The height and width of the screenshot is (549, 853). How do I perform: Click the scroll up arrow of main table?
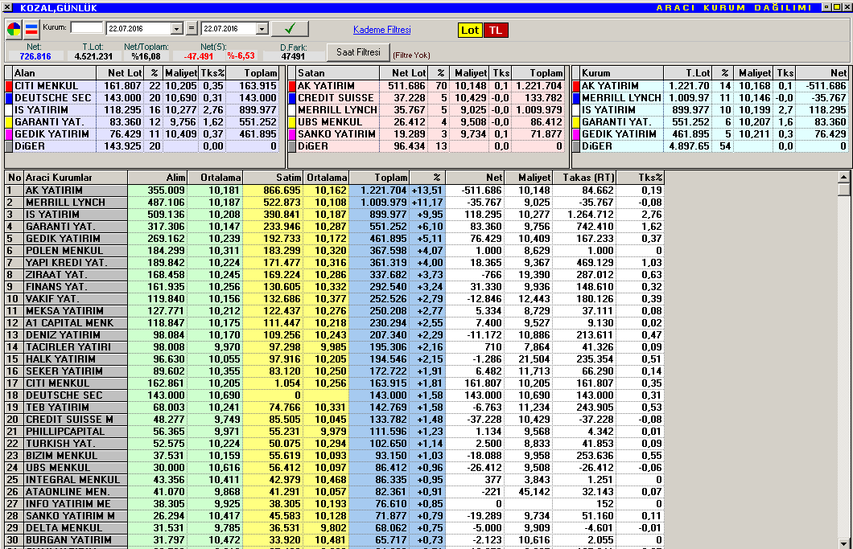coord(843,177)
